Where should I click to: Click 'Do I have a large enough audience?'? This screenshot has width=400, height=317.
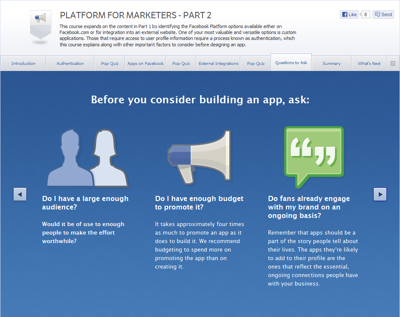85,203
